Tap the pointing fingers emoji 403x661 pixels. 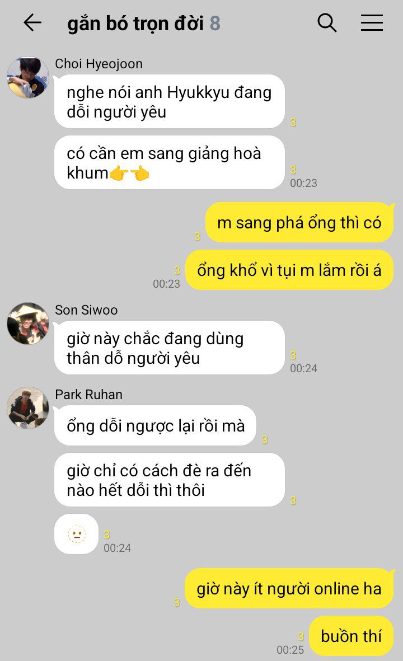pos(129,174)
